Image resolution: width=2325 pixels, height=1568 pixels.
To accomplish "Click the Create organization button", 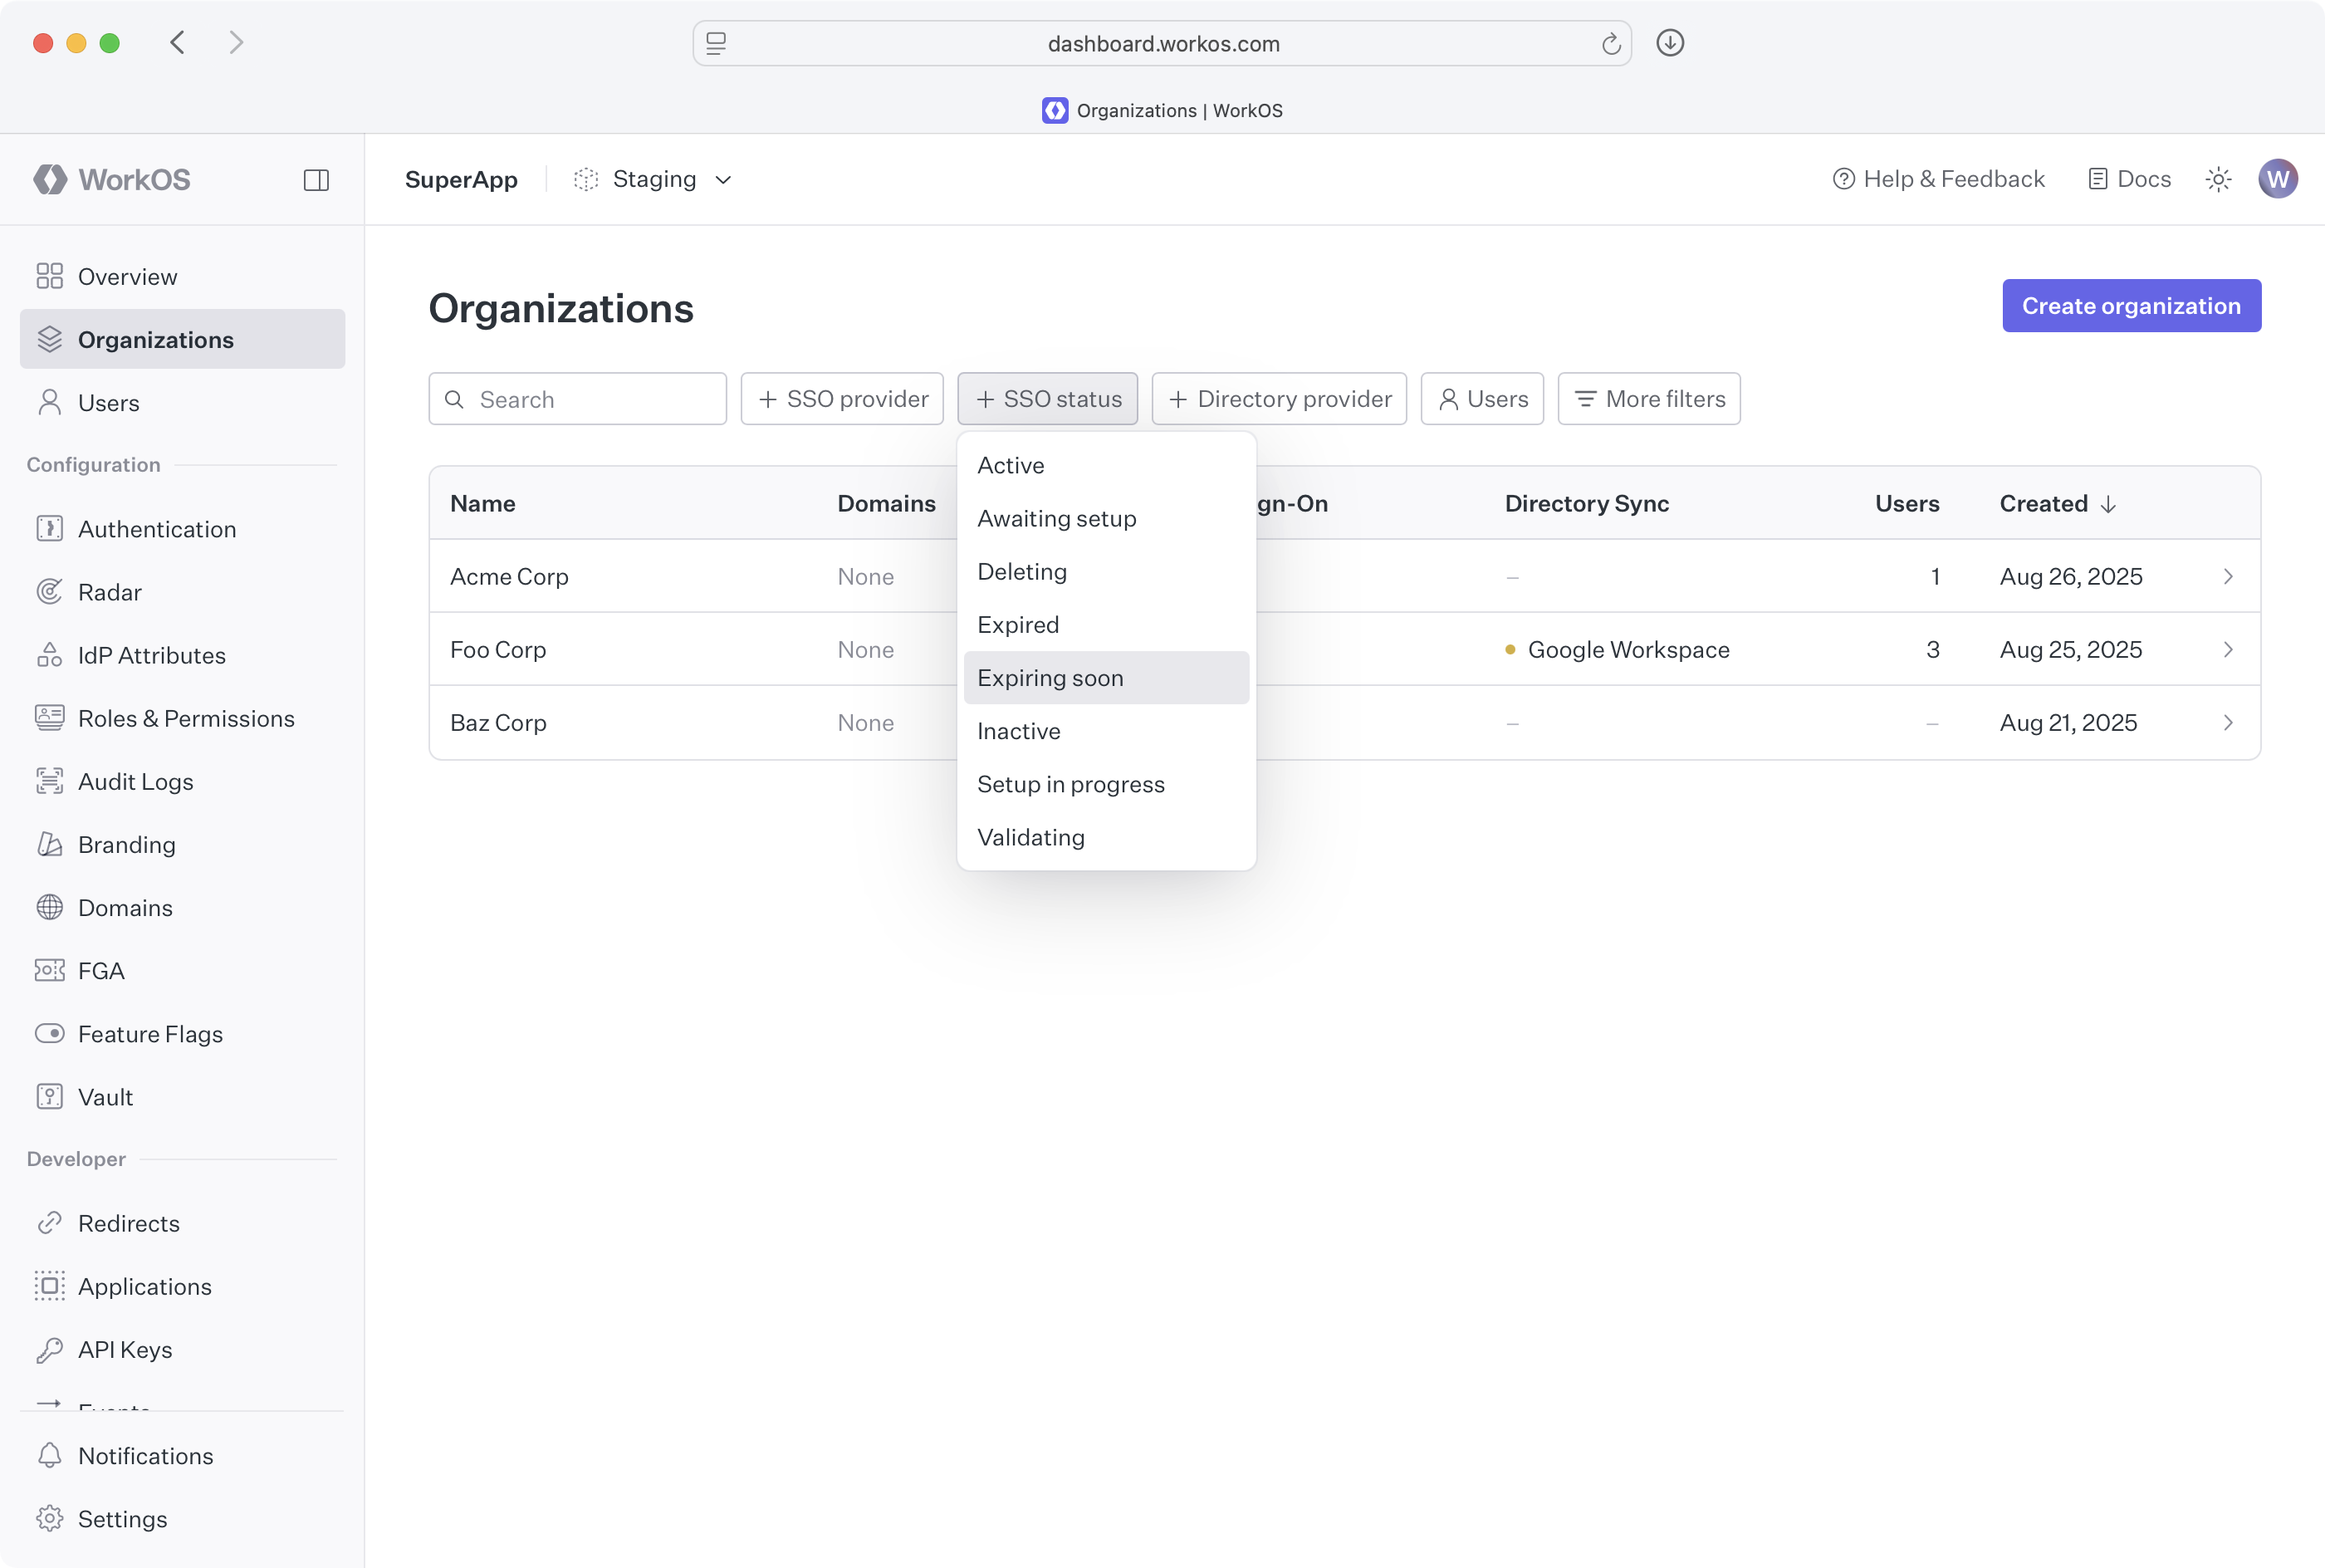I will tap(2131, 306).
